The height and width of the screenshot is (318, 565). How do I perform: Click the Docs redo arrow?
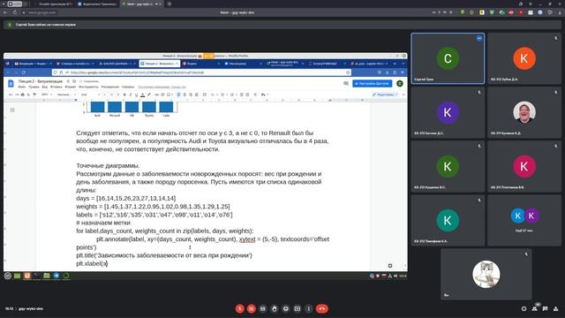17,95
